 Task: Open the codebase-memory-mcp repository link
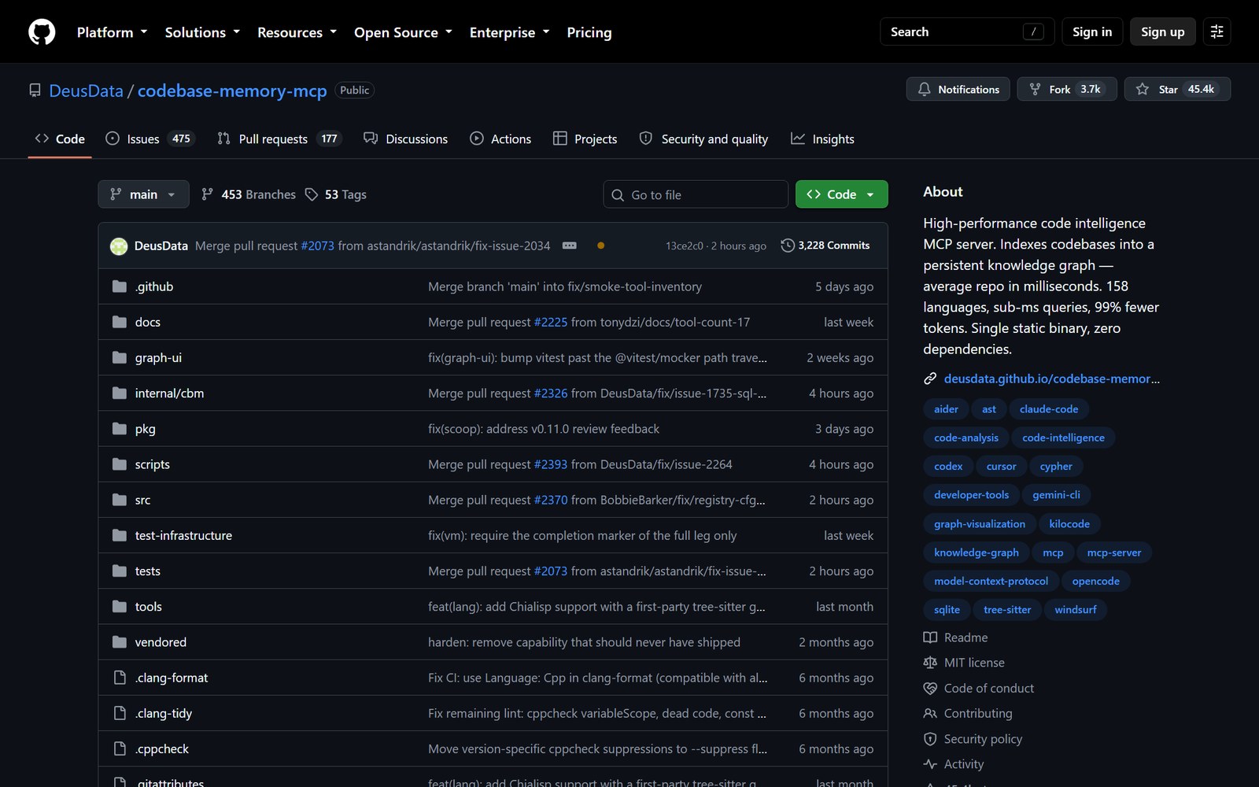pyautogui.click(x=232, y=91)
